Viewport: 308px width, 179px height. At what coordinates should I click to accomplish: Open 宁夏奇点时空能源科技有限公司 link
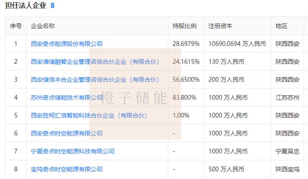click(73, 151)
